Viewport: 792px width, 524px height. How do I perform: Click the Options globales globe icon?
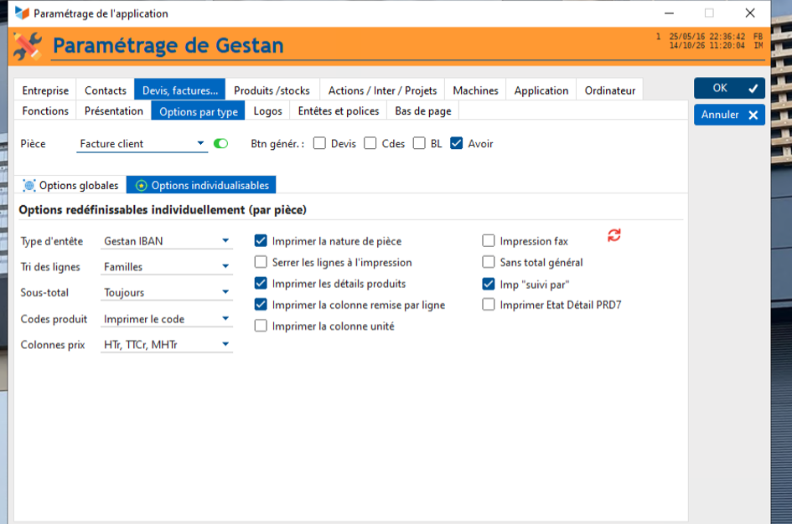29,186
